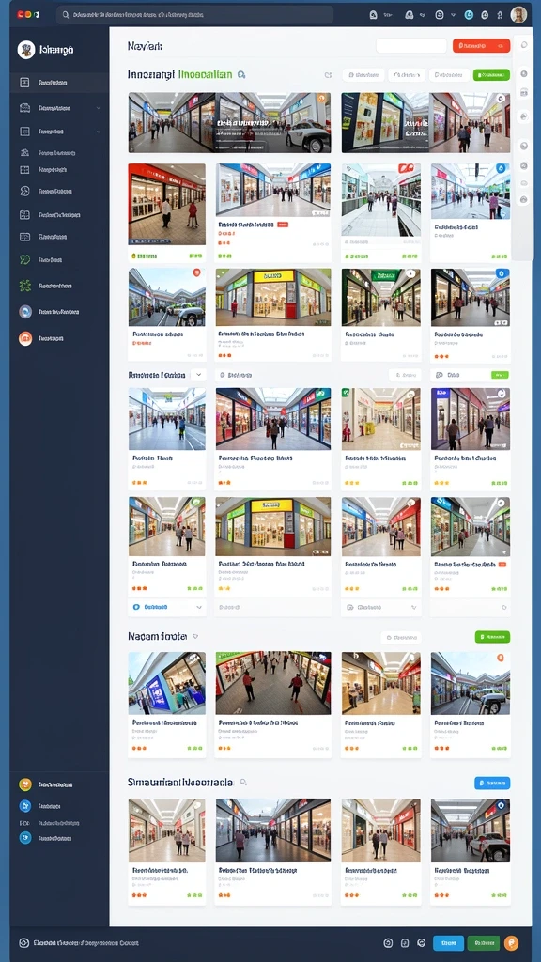This screenshot has height=962, width=541.
Task: Click the orange round icon in the bottom-right footer
Action: 511,943
